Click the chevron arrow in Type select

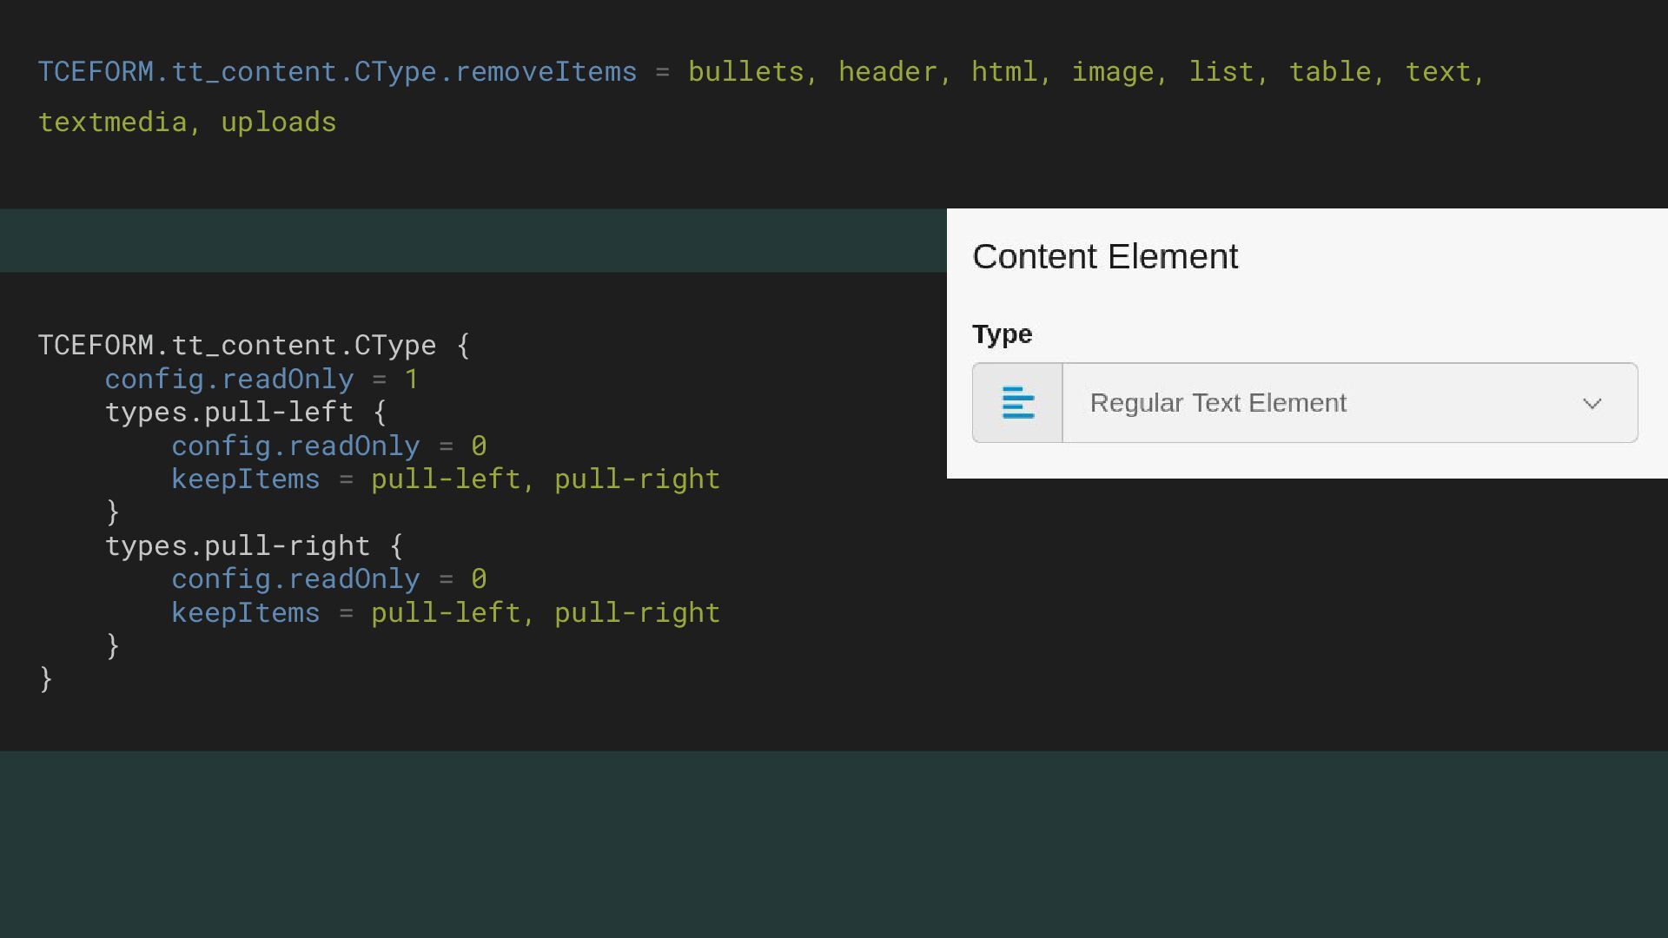click(1592, 404)
